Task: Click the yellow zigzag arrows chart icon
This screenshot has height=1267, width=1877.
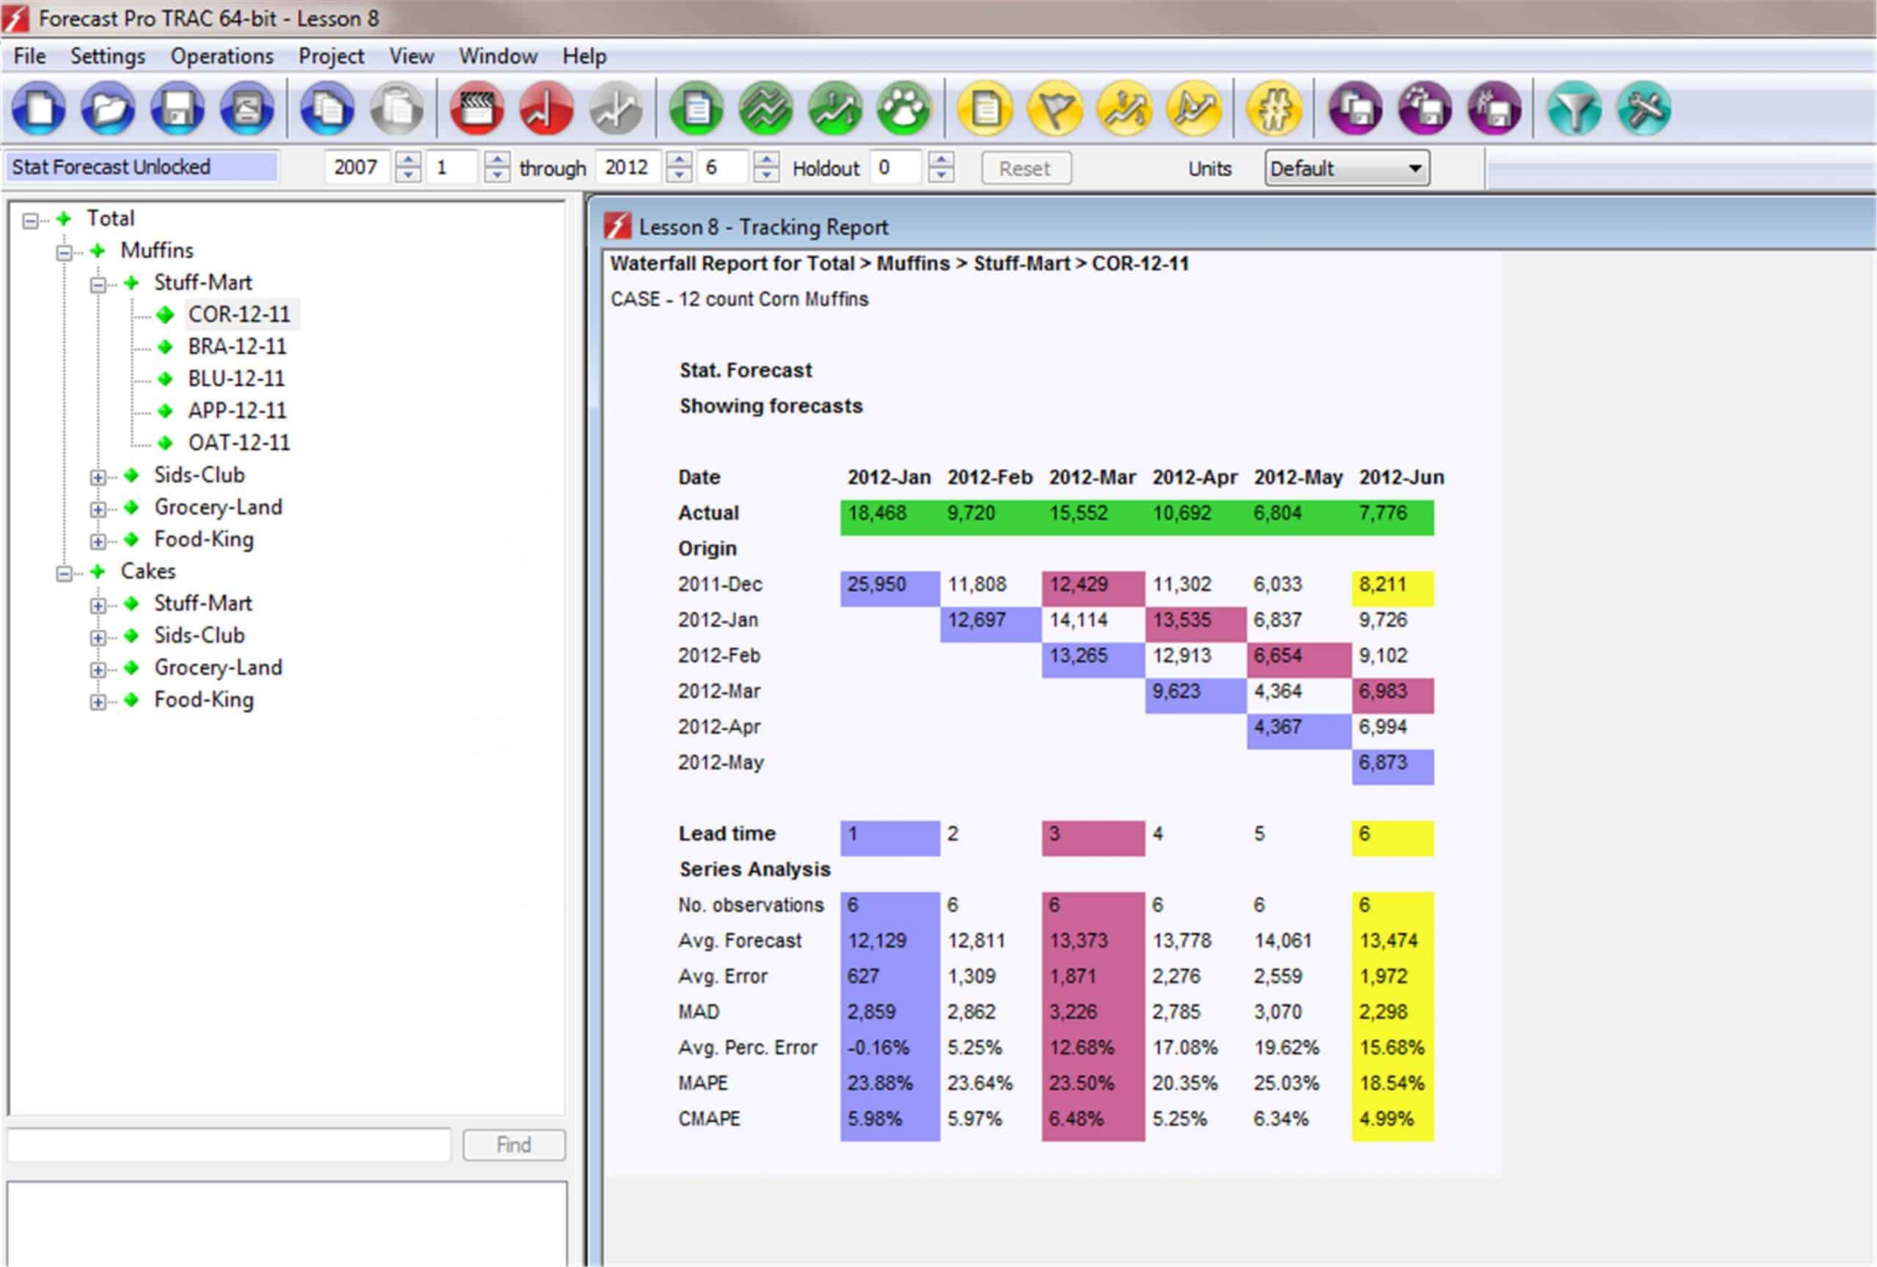Action: [x=1124, y=108]
